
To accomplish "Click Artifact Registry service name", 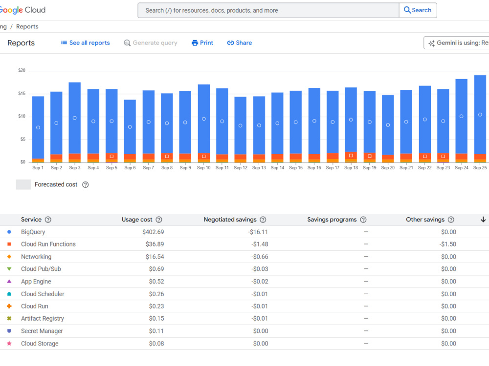I will (43, 319).
